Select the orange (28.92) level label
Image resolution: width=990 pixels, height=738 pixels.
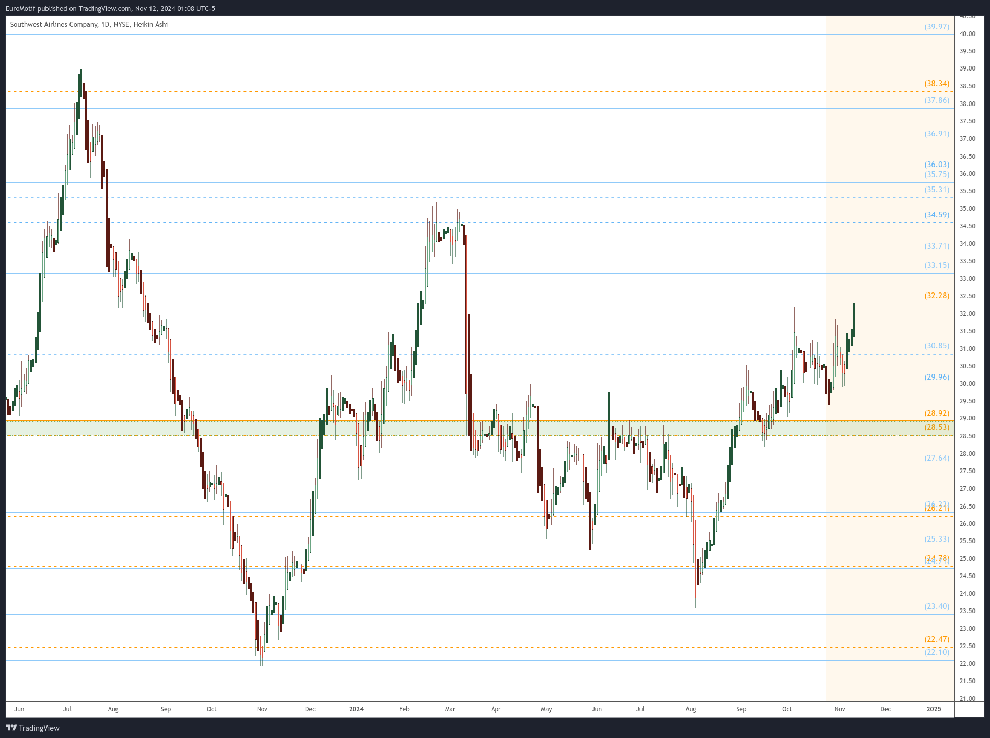tap(937, 413)
